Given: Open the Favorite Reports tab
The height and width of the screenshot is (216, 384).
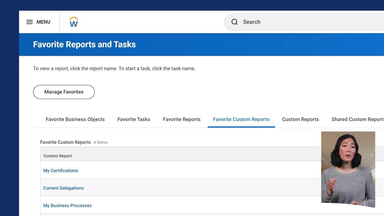Looking at the screenshot, I should coord(181,119).
